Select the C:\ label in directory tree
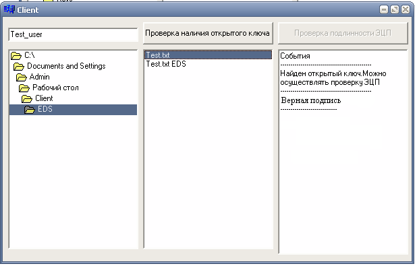The height and width of the screenshot is (266, 417). [30, 55]
